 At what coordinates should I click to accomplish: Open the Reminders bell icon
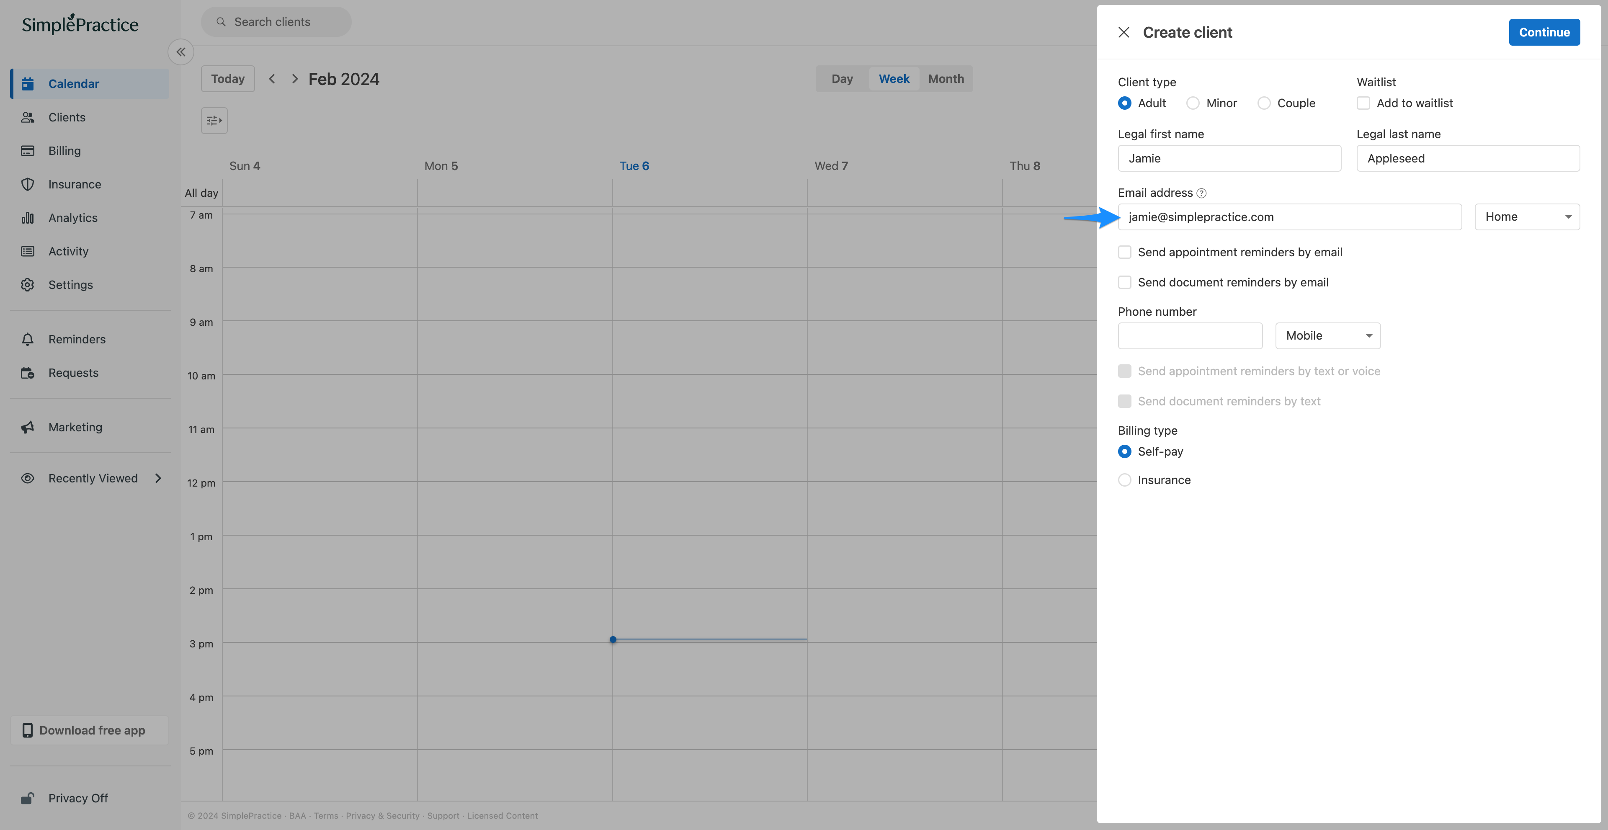[x=28, y=339]
